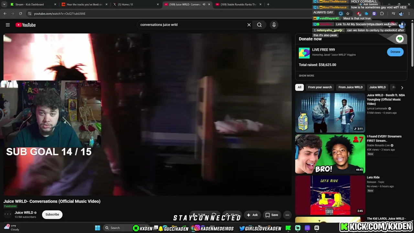
Task: Open the Bandit ft. NBA Youngboy title
Action: click(386, 99)
